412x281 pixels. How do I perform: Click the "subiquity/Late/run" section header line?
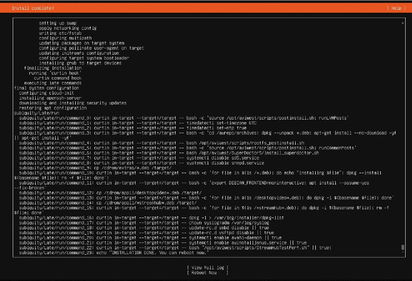coord(37,113)
